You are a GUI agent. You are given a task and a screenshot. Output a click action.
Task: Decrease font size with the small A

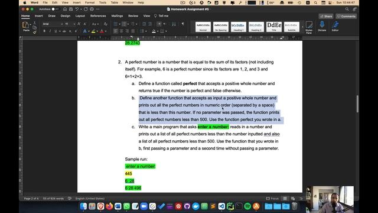(85, 24)
